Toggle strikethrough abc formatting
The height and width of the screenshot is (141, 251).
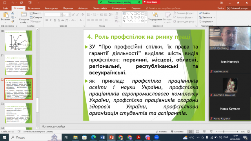click(63, 20)
